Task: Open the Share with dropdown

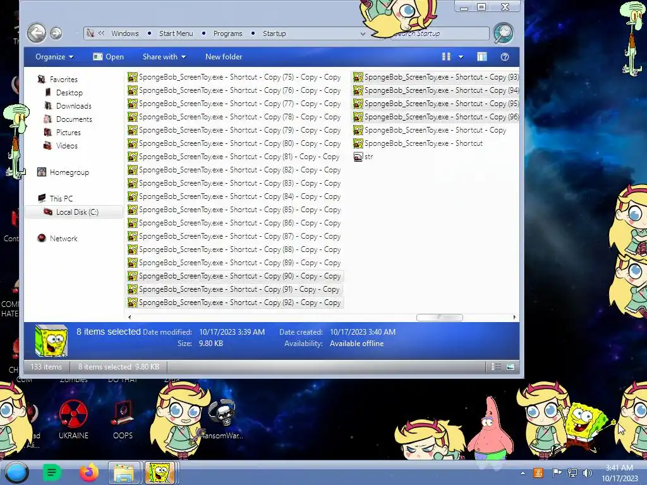Action: tap(164, 57)
